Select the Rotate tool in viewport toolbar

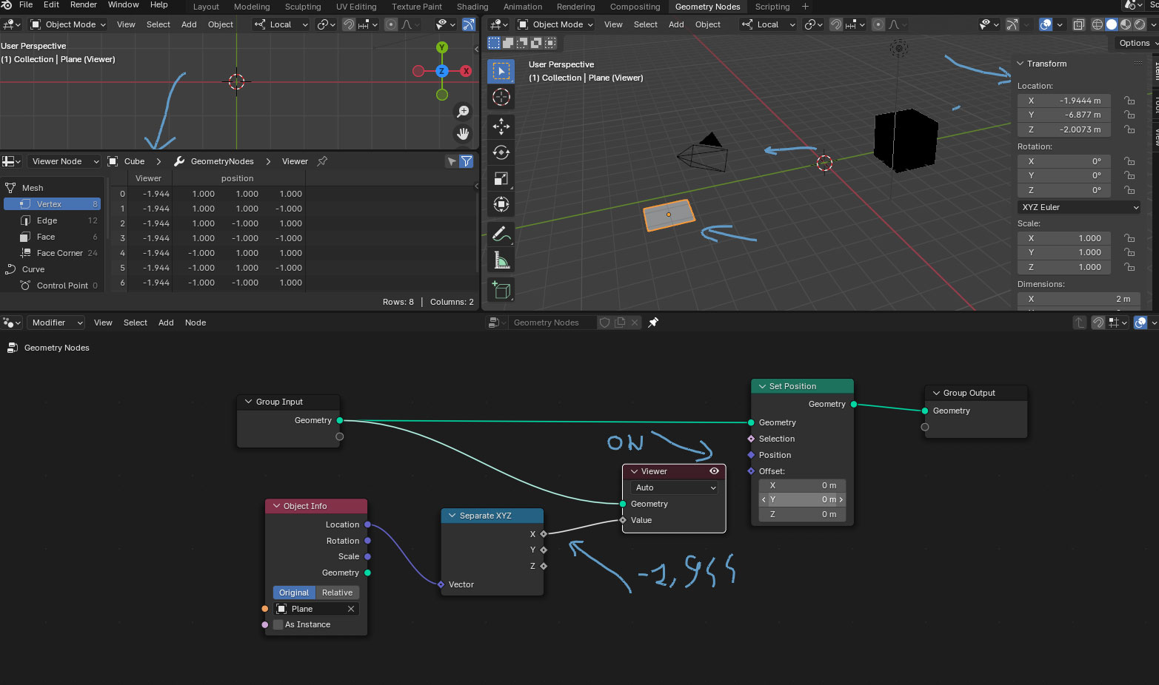coord(501,152)
